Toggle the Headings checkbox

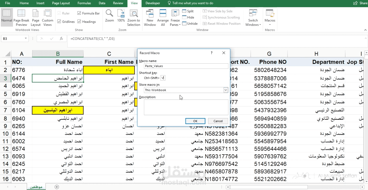coord(79,22)
